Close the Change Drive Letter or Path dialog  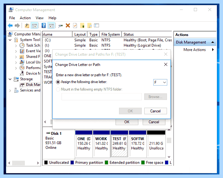166,64
